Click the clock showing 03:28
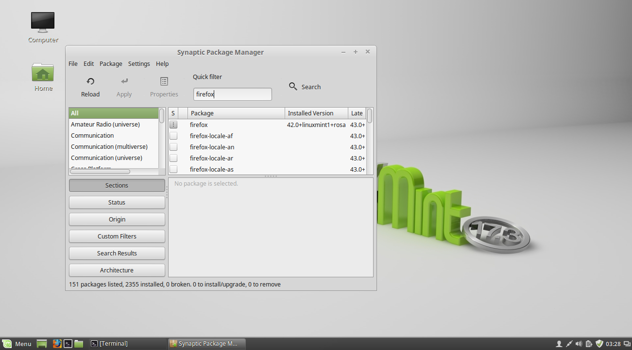 (613, 344)
